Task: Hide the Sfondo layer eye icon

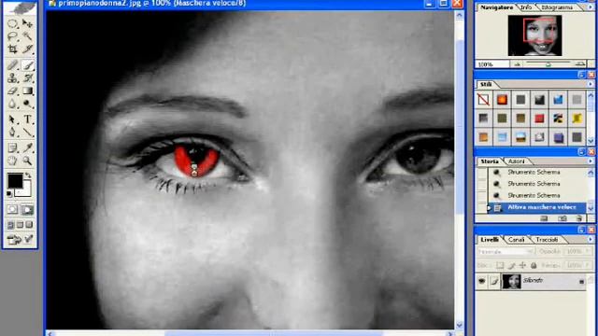Action: [482, 282]
